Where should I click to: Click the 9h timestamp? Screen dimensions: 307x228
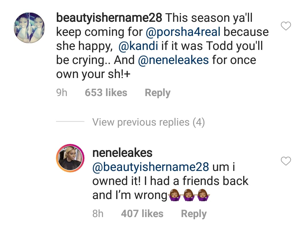point(61,93)
